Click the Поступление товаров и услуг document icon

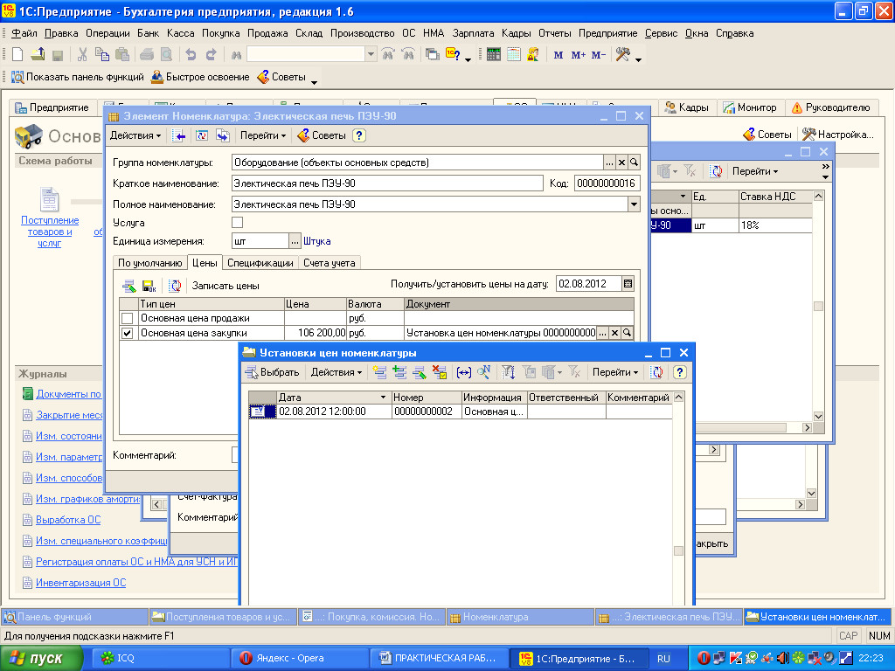coord(49,200)
